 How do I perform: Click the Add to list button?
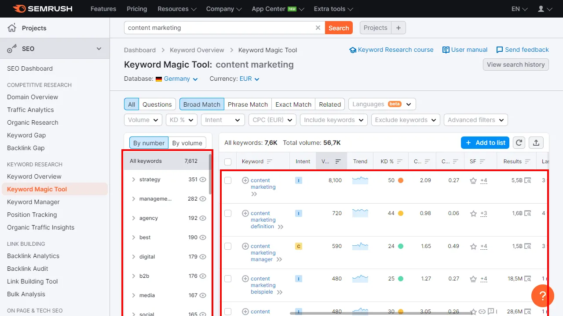[485, 143]
